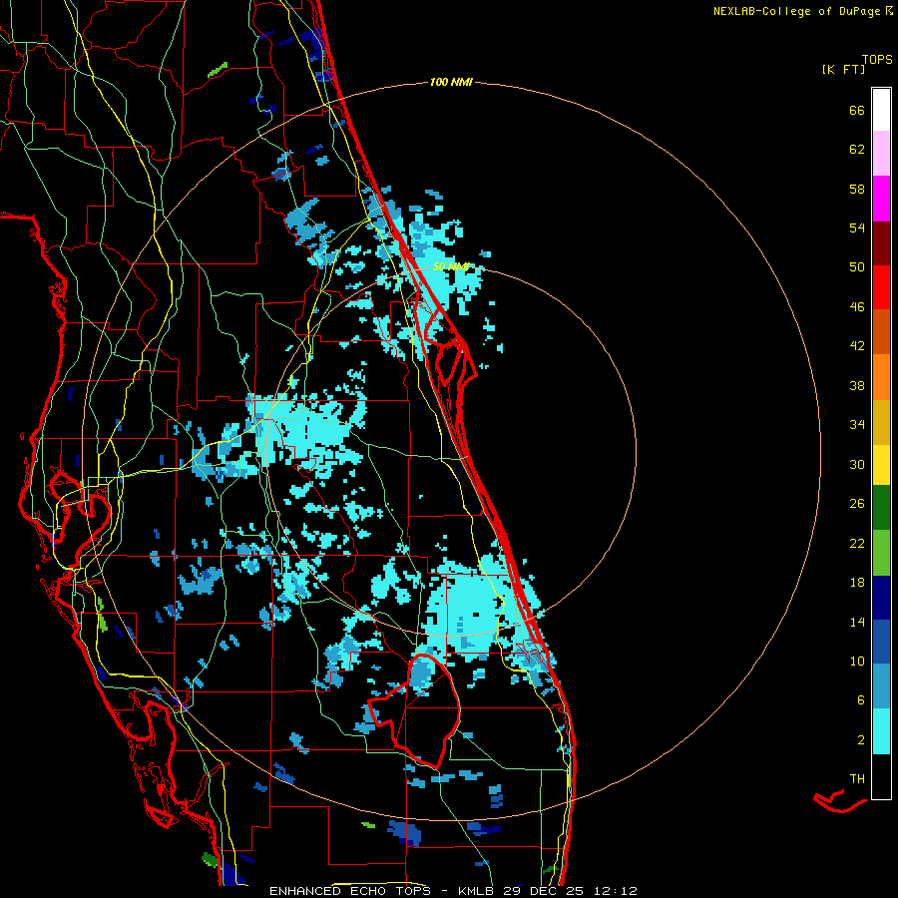Click the "26" legend value

pyautogui.click(x=857, y=504)
